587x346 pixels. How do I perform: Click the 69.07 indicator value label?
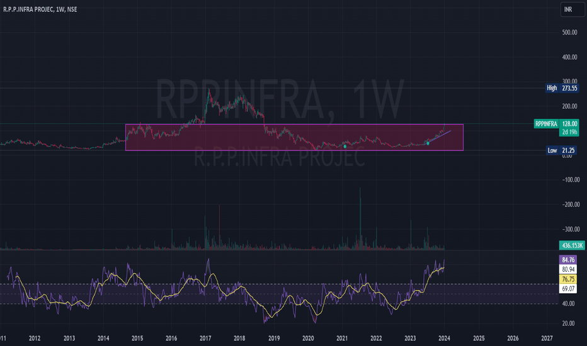point(568,289)
